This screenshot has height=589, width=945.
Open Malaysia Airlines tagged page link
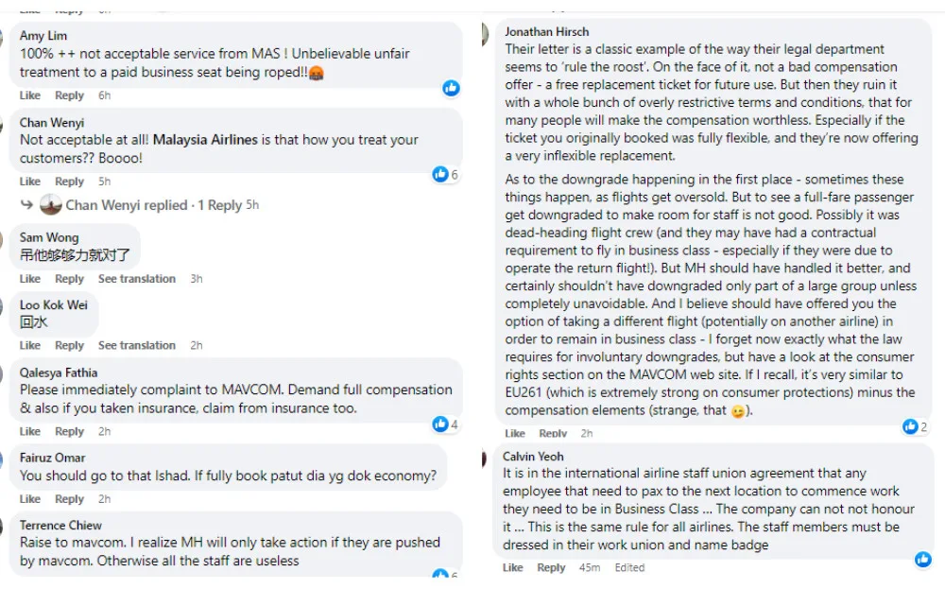[205, 140]
